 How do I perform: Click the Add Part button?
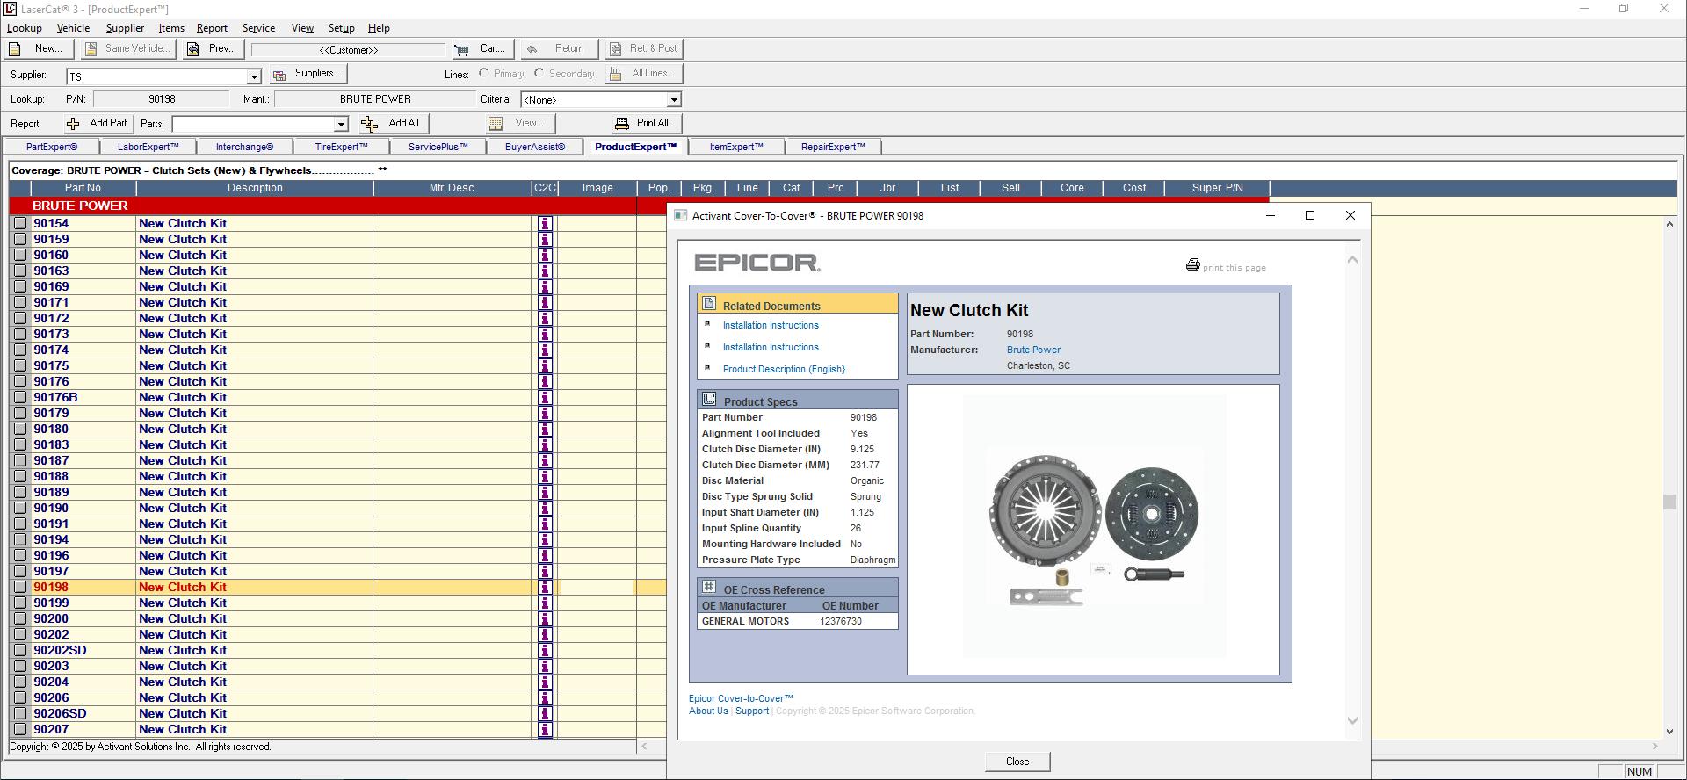[x=98, y=124]
